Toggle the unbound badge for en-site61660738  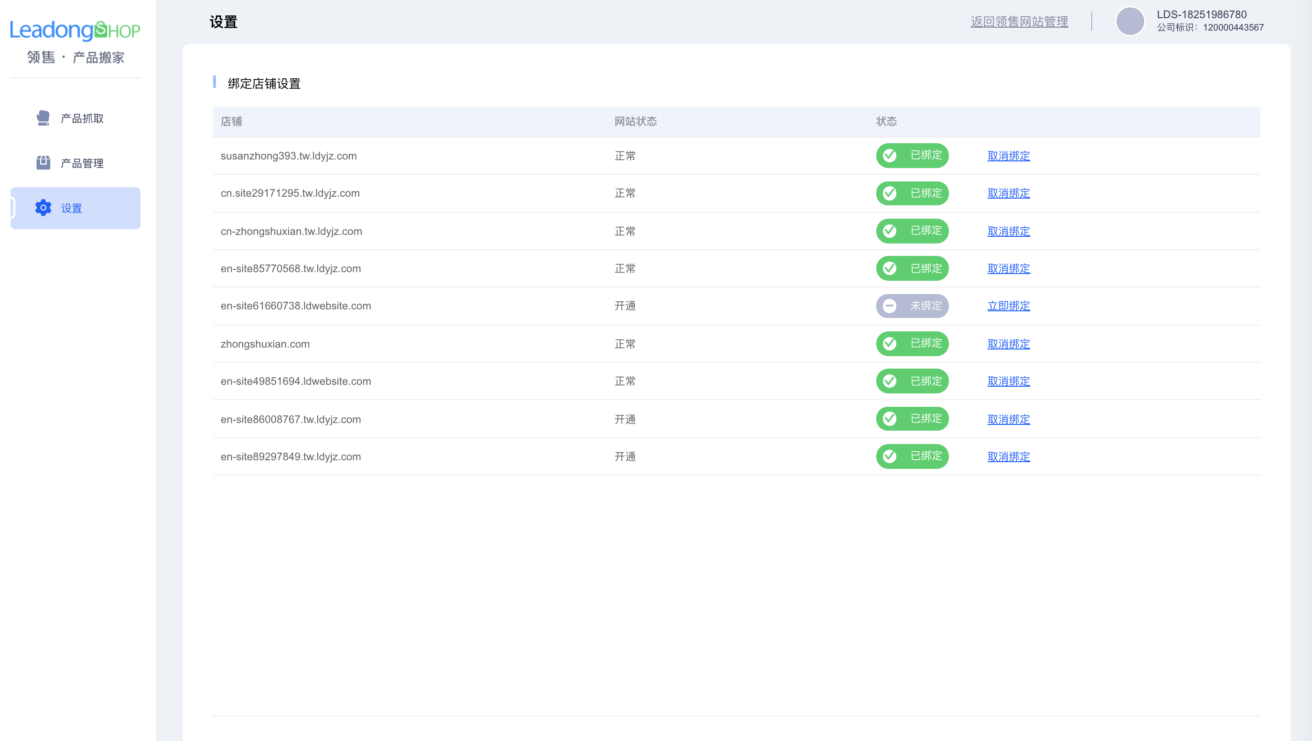[x=912, y=306]
